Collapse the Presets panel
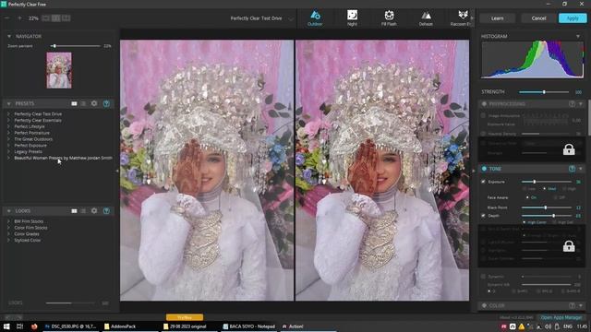The height and width of the screenshot is (332, 591). click(x=9, y=103)
